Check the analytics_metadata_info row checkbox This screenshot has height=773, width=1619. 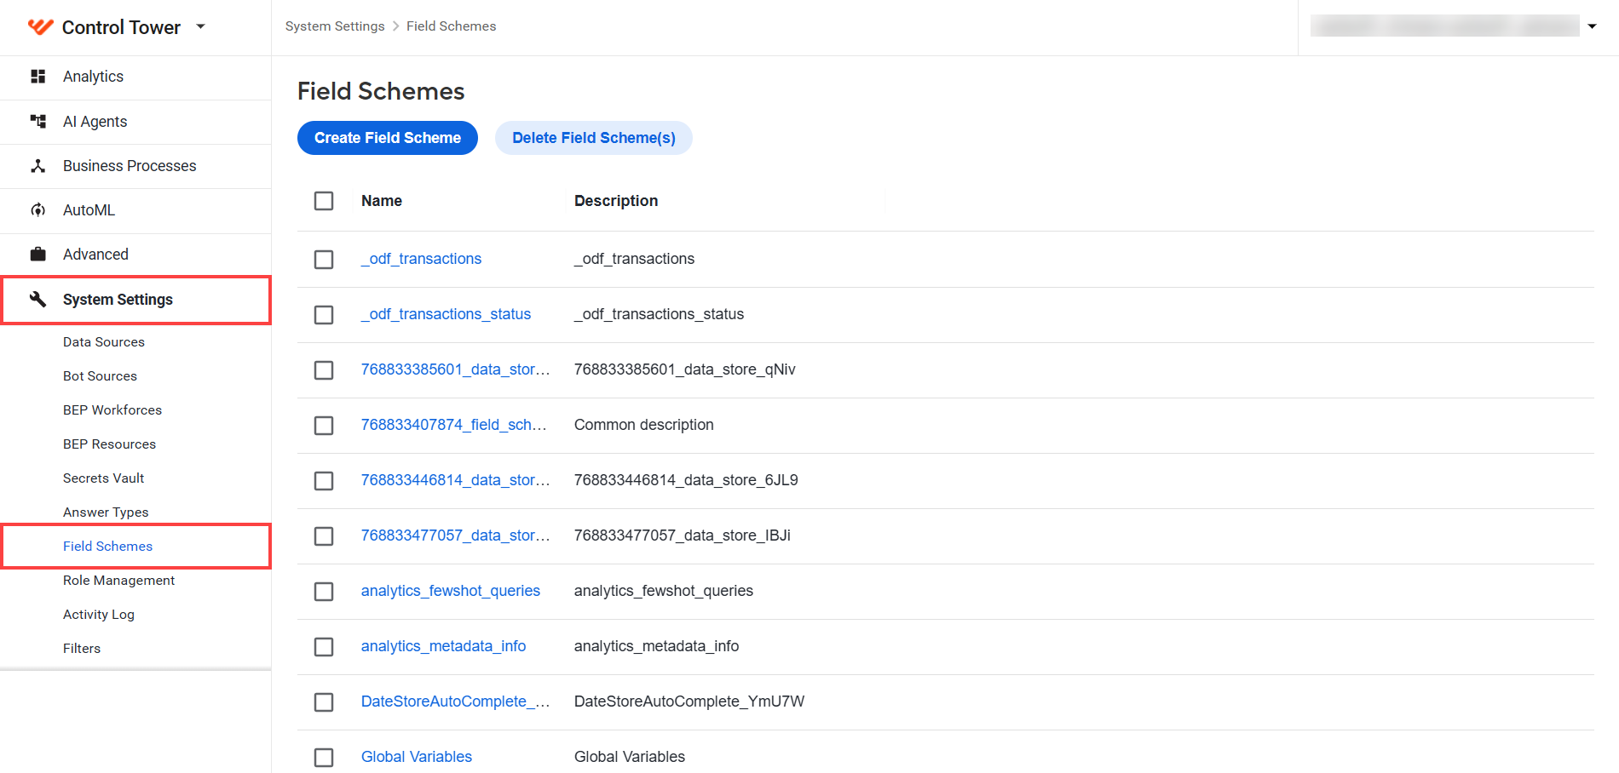click(324, 646)
